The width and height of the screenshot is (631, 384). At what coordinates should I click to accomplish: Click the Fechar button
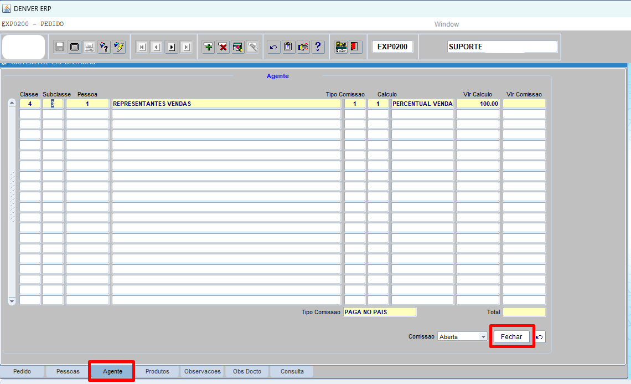pyautogui.click(x=511, y=337)
